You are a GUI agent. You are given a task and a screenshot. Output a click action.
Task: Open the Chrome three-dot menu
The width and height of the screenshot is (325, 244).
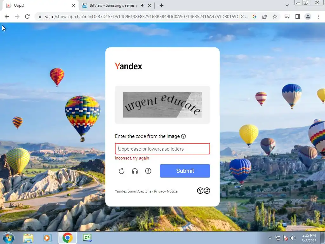click(318, 17)
